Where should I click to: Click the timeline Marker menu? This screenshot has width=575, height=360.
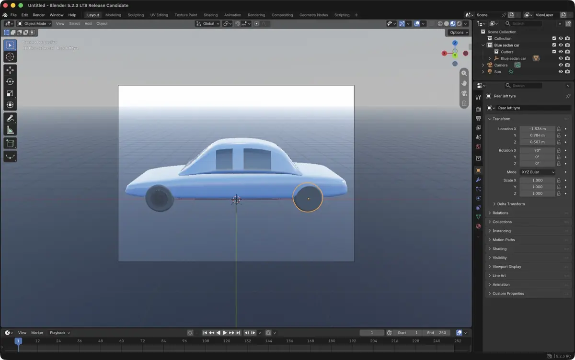click(37, 333)
